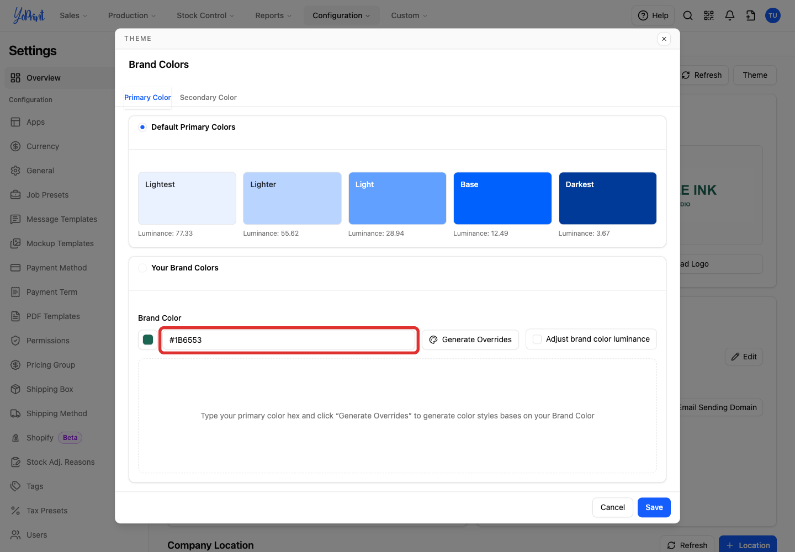Click the Shipping Box icon
This screenshot has width=795, height=552.
tap(15, 389)
